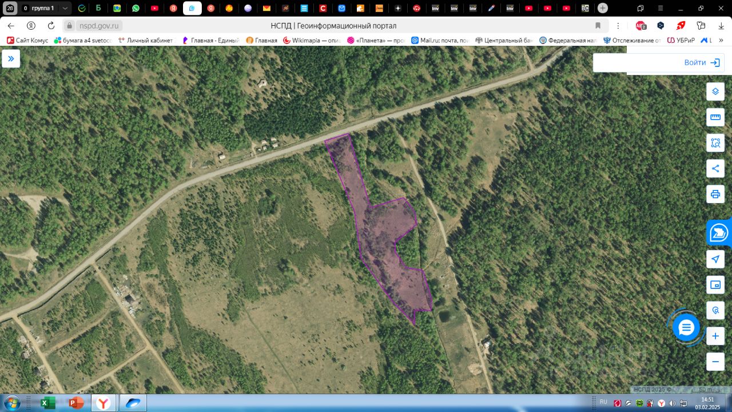Open the Сайт Комус bookmark

(27, 41)
